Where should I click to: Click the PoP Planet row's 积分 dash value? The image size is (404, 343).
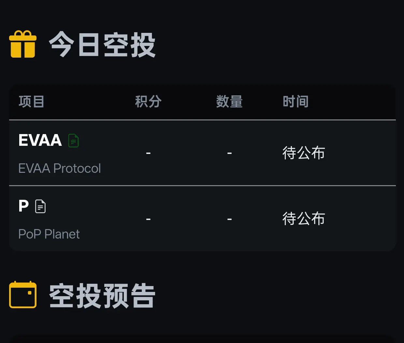click(148, 219)
